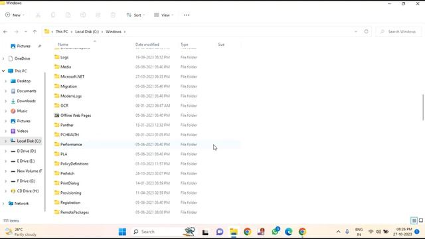Open the Sort dropdown menu
The height and width of the screenshot is (239, 425).
pyautogui.click(x=135, y=15)
